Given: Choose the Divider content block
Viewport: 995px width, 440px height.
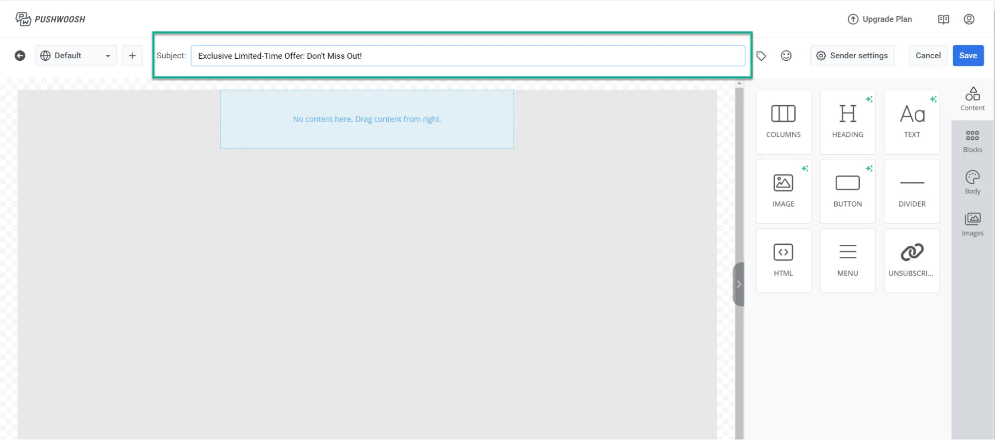Looking at the screenshot, I should [x=911, y=191].
